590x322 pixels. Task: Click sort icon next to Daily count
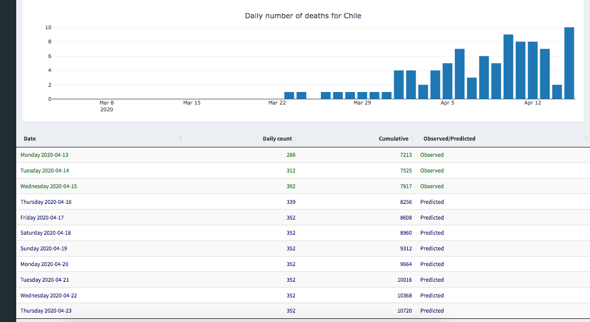tap(296, 139)
